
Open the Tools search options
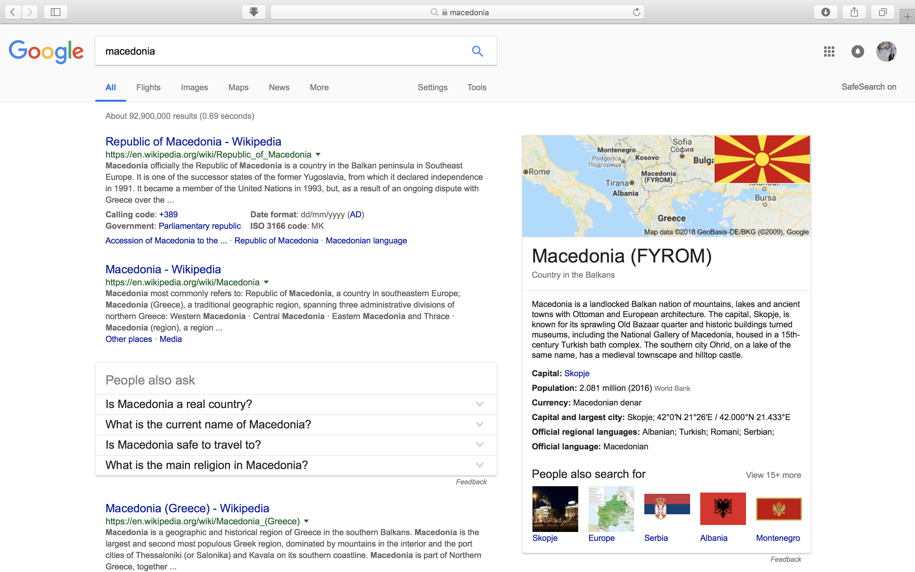(x=477, y=87)
